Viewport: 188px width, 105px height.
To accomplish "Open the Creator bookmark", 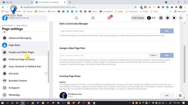I will pyautogui.click(x=93, y=11).
